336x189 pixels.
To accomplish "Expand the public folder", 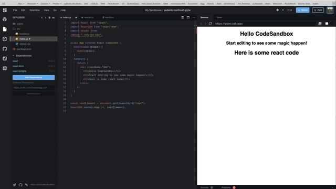I will pyautogui.click(x=18, y=24).
